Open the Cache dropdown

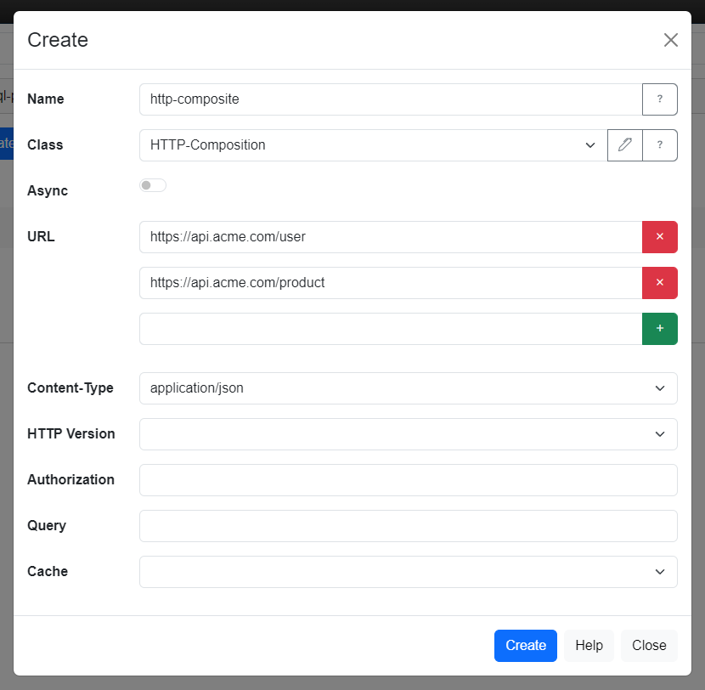point(408,572)
